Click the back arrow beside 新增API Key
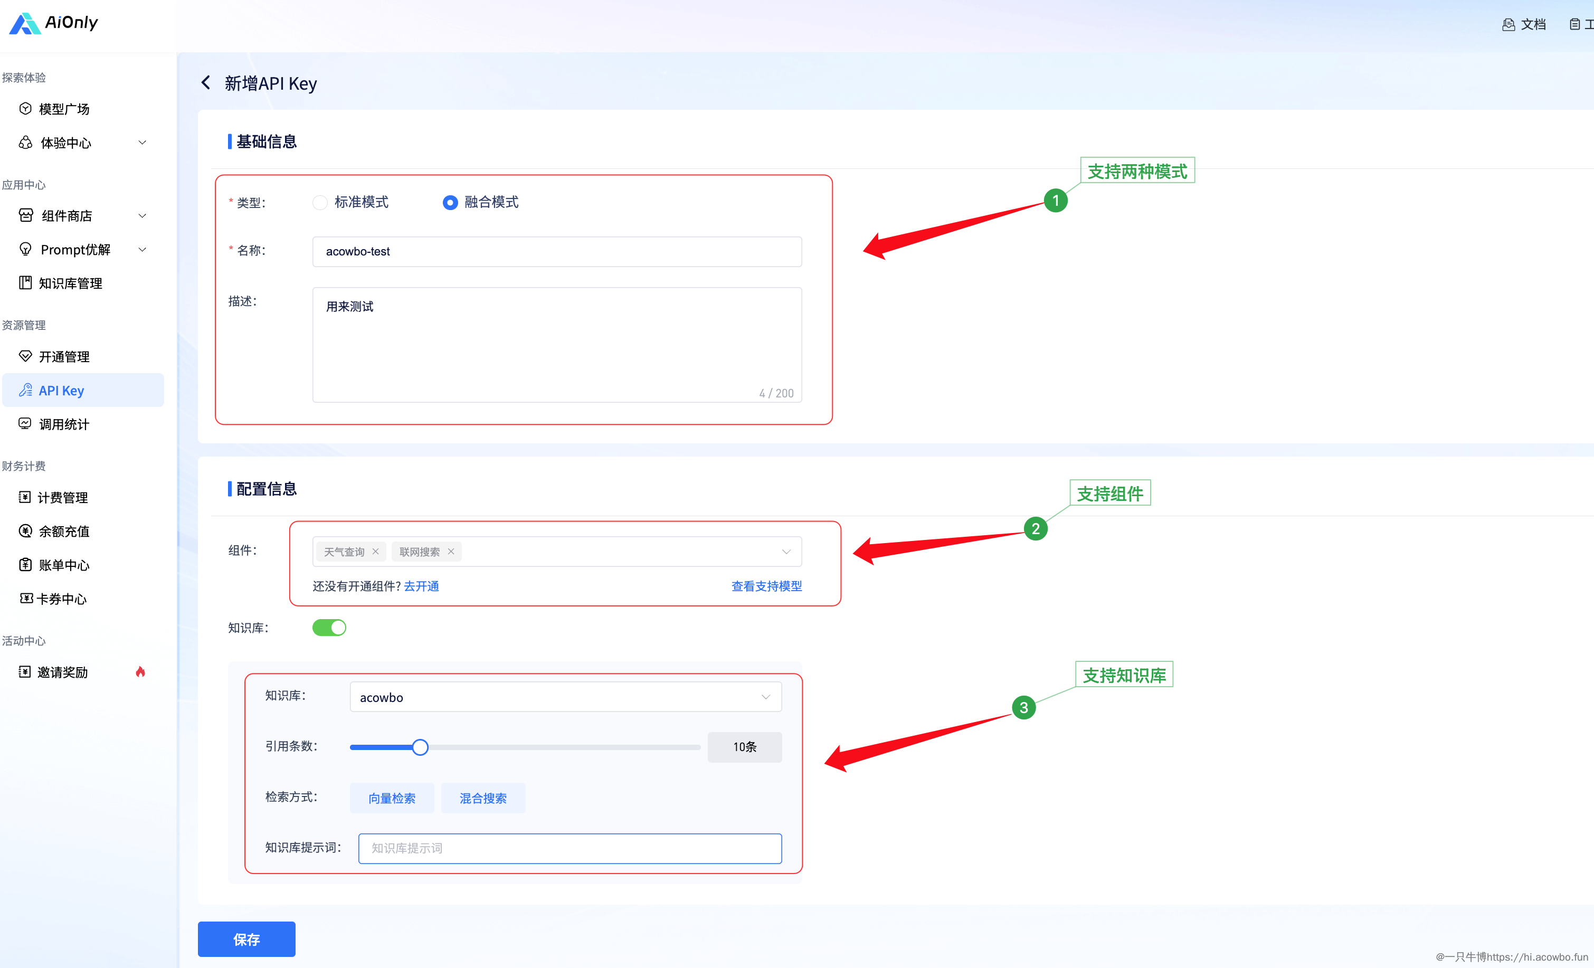Image resolution: width=1594 pixels, height=968 pixels. coord(206,83)
